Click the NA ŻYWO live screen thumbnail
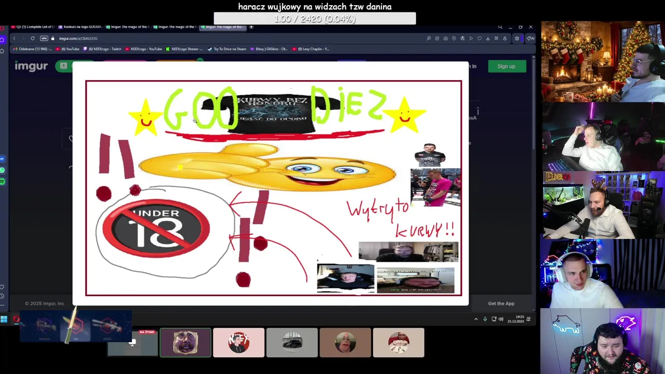The width and height of the screenshot is (665, 374). click(132, 343)
